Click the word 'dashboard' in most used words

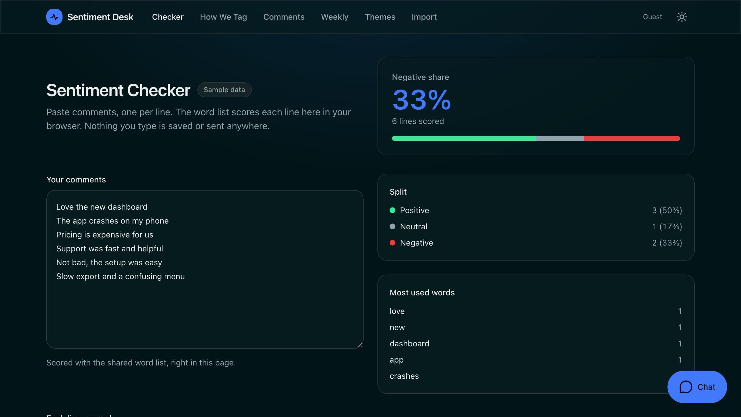pos(409,343)
